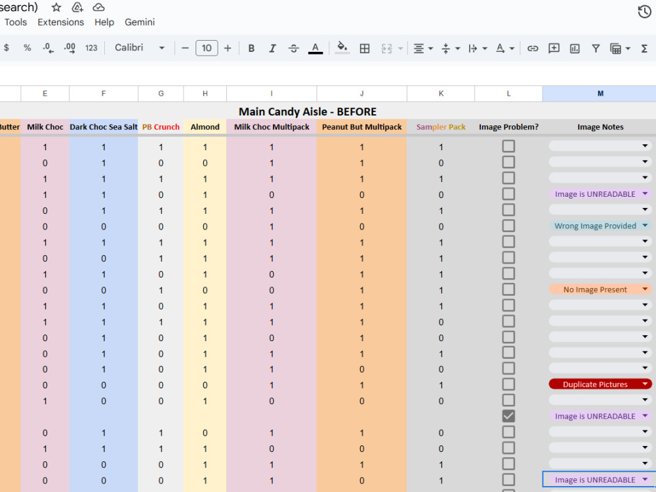
Task: Increase decimal places
Action: click(x=70, y=48)
